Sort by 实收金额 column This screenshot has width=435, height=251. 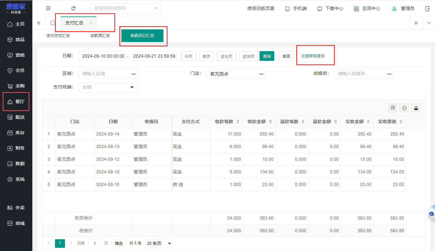click(x=368, y=122)
